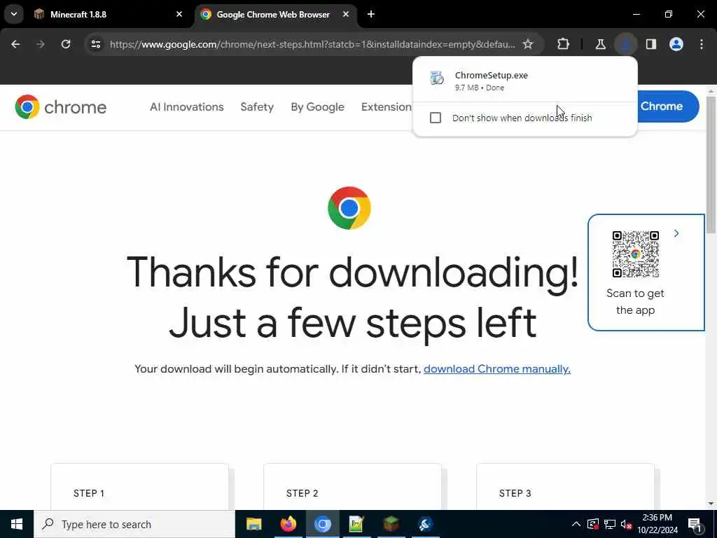Viewport: 717px width, 538px height.
Task: Reload the current page
Action: [66, 44]
